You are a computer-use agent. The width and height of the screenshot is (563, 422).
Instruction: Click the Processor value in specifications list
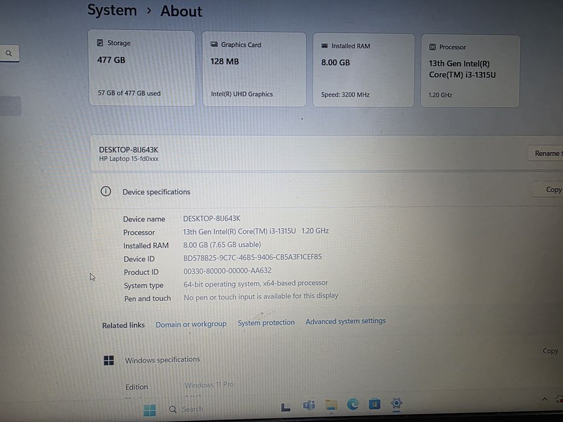pos(256,231)
